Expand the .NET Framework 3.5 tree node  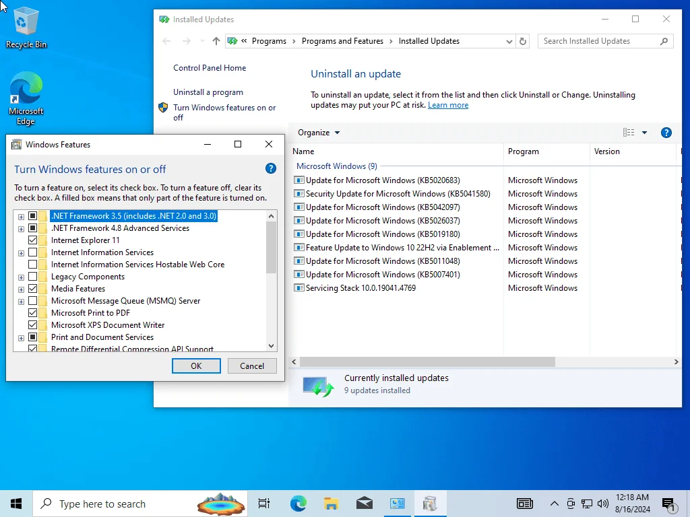pyautogui.click(x=21, y=217)
